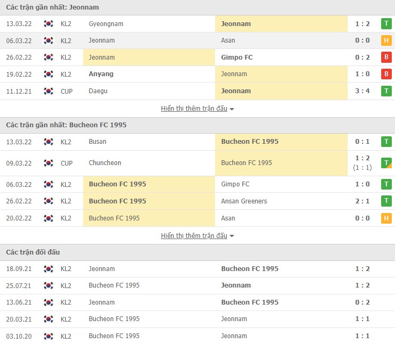Select the 25.07.21 head-to-head match row
The height and width of the screenshot is (344, 395).
[x=197, y=285]
